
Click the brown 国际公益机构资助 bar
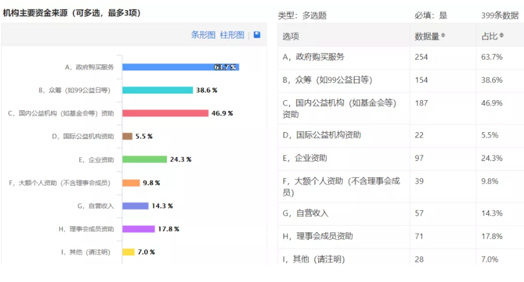[x=127, y=136]
